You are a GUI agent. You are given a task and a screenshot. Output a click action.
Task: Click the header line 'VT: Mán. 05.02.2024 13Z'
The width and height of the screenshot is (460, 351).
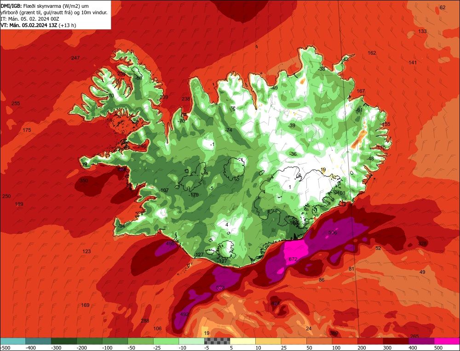click(x=29, y=25)
